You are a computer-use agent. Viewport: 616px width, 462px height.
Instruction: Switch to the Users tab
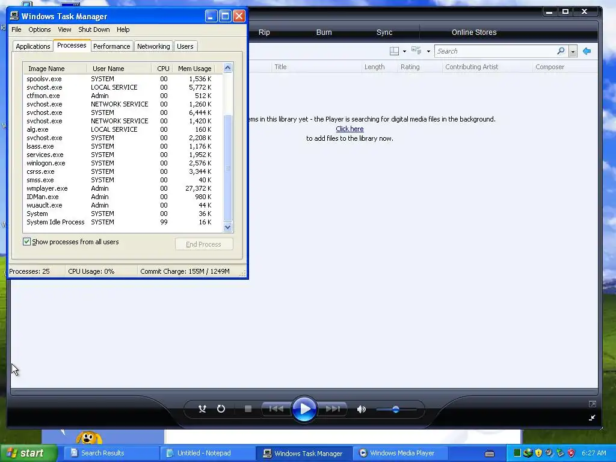185,46
